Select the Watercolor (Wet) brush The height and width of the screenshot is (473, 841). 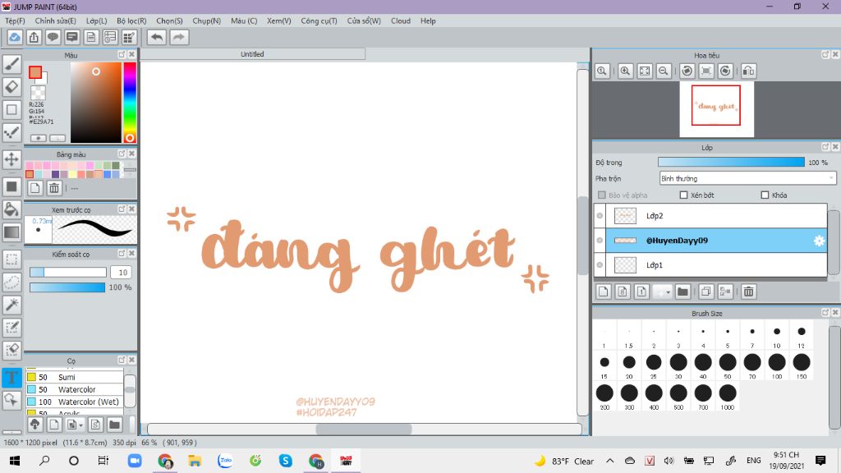75,402
